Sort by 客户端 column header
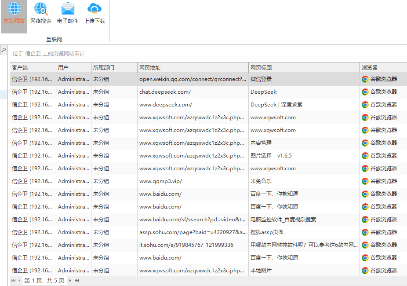 click(x=33, y=67)
